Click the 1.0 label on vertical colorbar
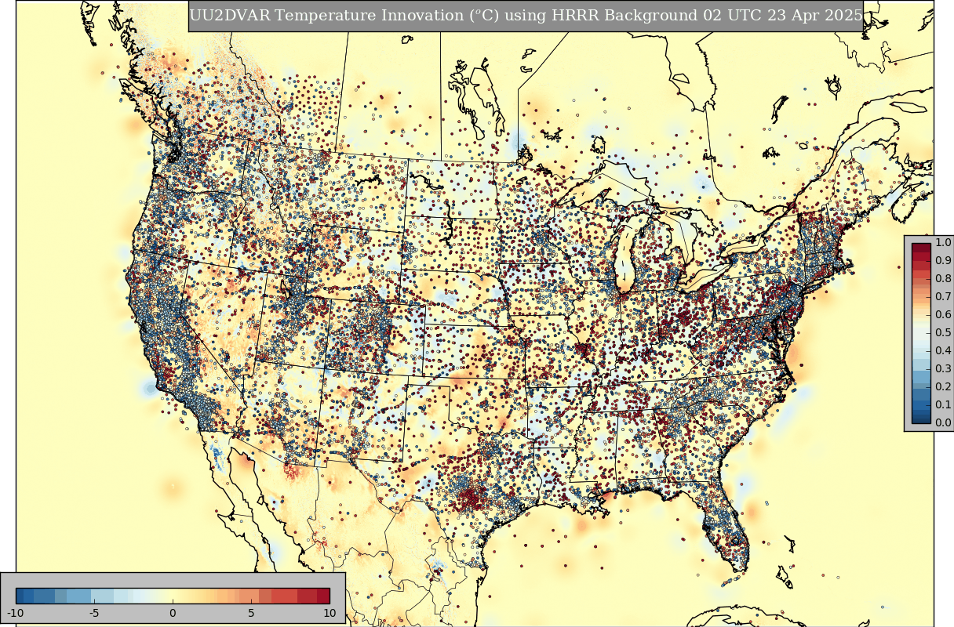 click(x=943, y=243)
